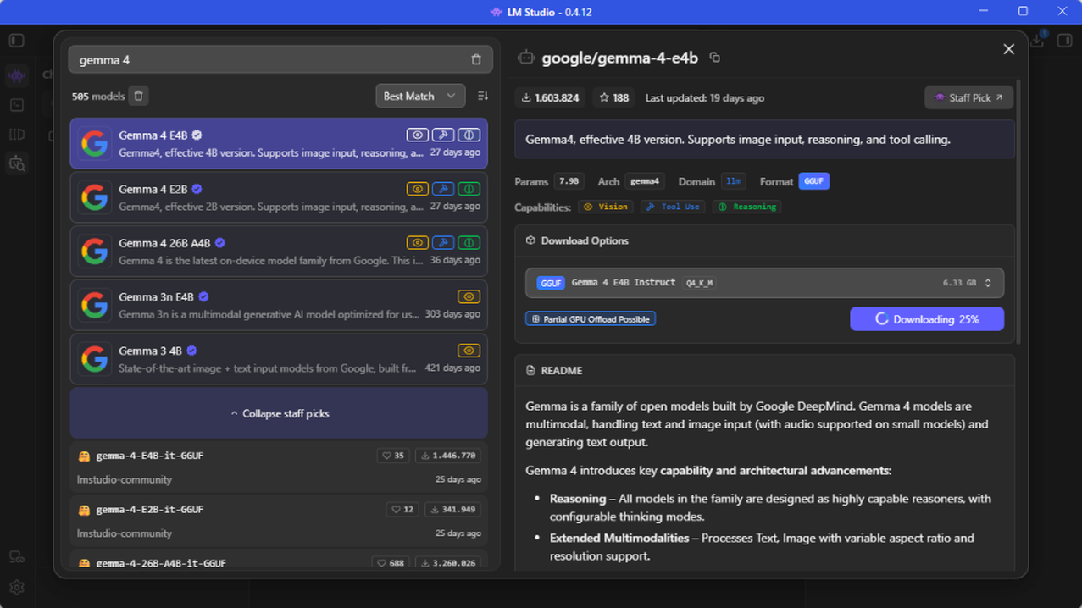Open the Developer terminal icon in the sidebar
The width and height of the screenshot is (1082, 608).
point(17,105)
